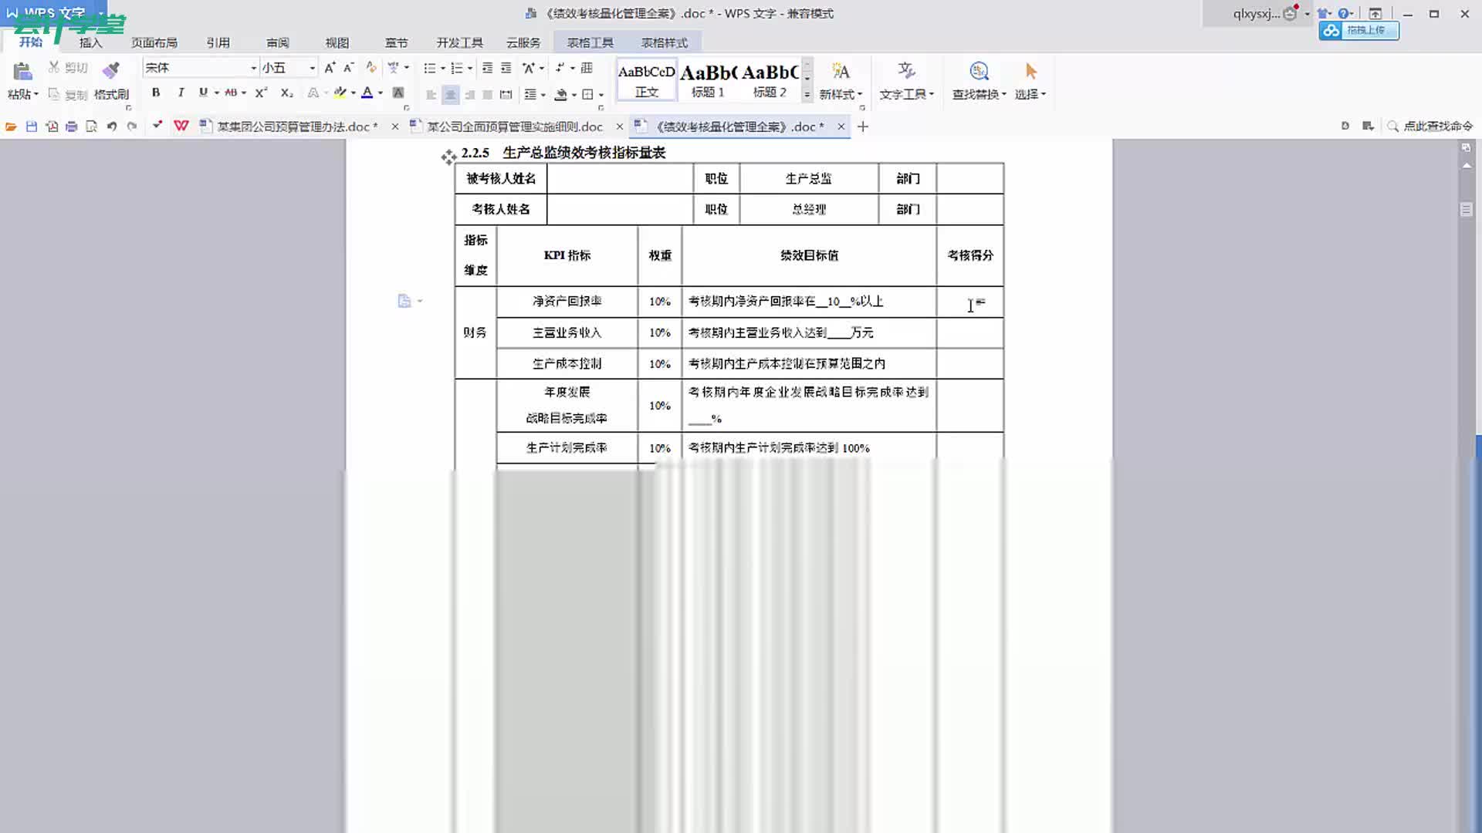Click the 点此查找命令 command search field
Viewport: 1482px width, 833px height.
click(x=1430, y=126)
